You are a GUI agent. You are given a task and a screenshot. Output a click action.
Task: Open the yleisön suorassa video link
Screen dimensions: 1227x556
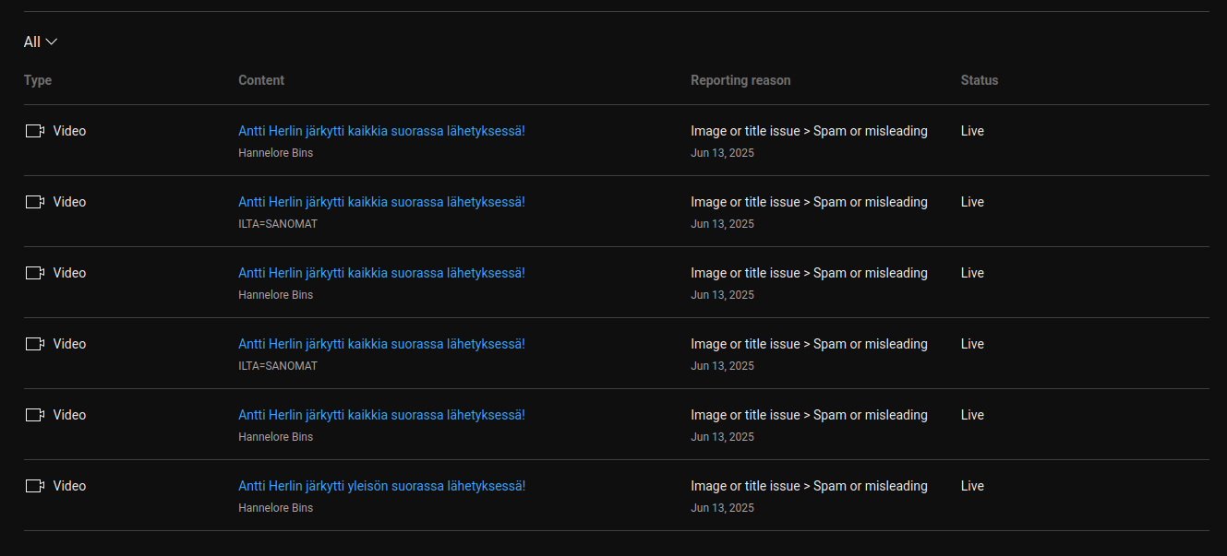[381, 486]
